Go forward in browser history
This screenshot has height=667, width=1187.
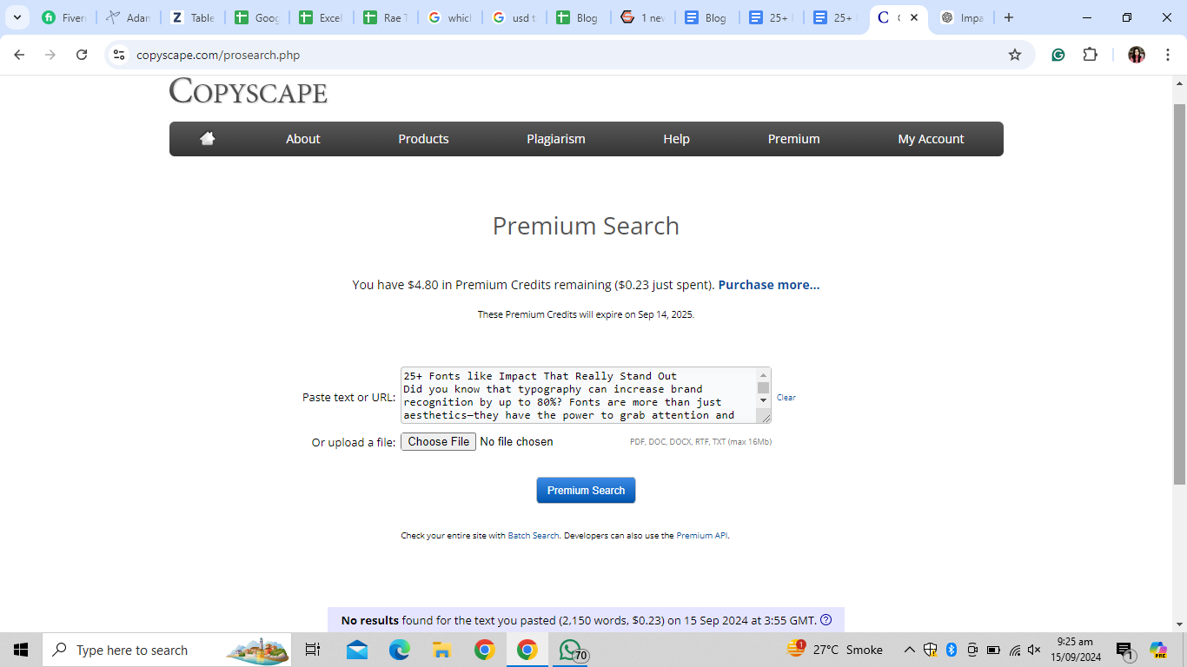click(x=50, y=55)
